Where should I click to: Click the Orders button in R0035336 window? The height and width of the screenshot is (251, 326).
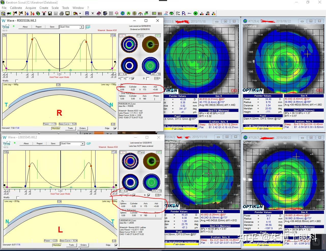[83, 128]
